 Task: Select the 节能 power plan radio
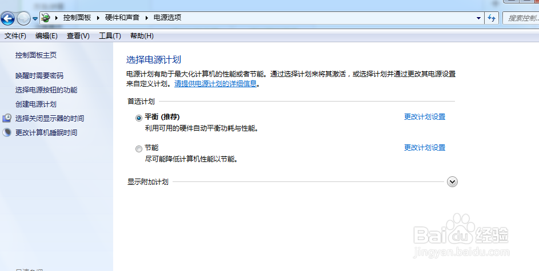click(138, 149)
